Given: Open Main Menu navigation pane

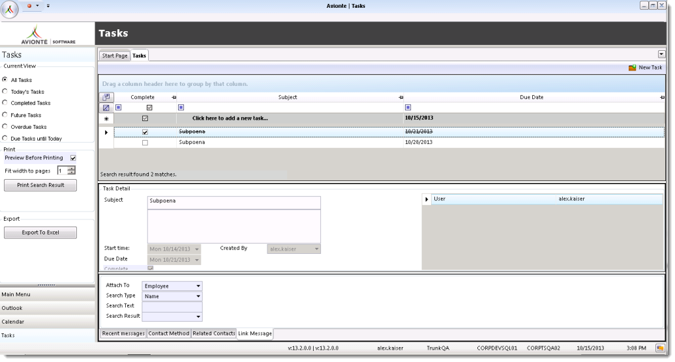Looking at the screenshot, I should [x=48, y=294].
